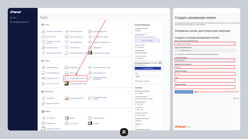Select the do-not-send-notification radio button
The image size is (248, 139).
pyautogui.click(x=175, y=54)
